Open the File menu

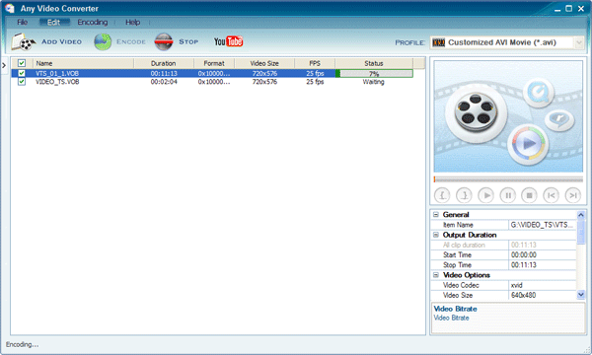click(23, 23)
